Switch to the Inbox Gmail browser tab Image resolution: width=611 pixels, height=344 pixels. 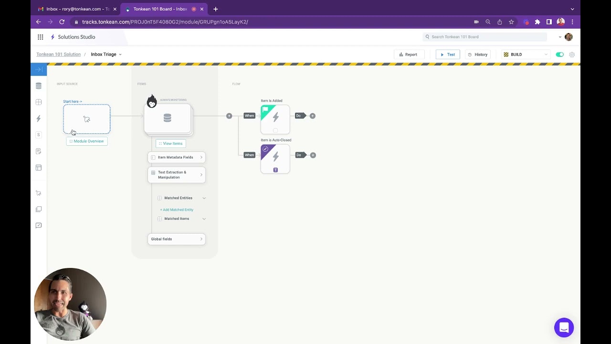coord(76,9)
